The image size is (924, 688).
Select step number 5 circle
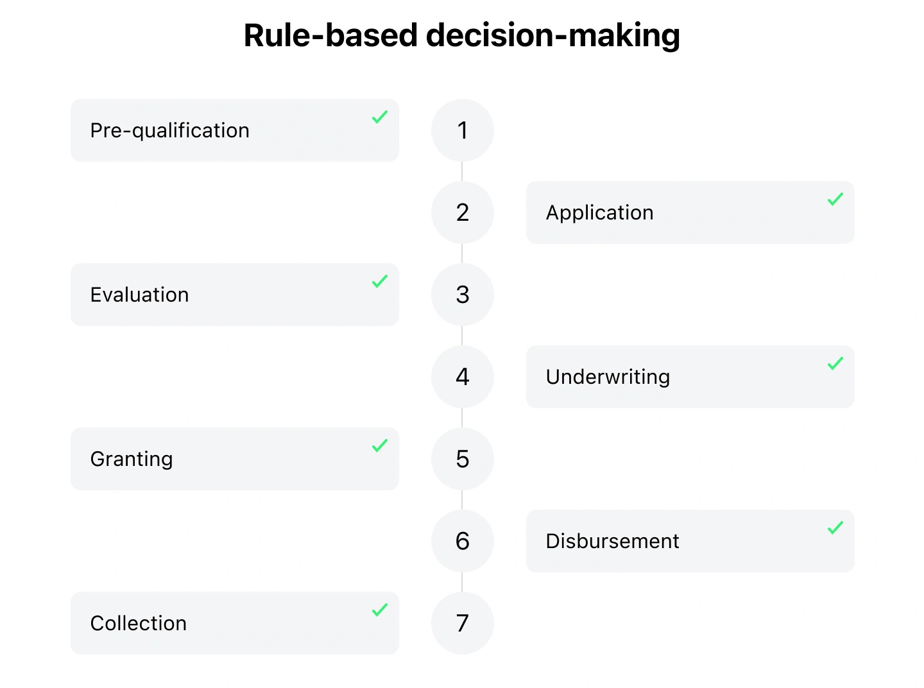[x=463, y=459]
